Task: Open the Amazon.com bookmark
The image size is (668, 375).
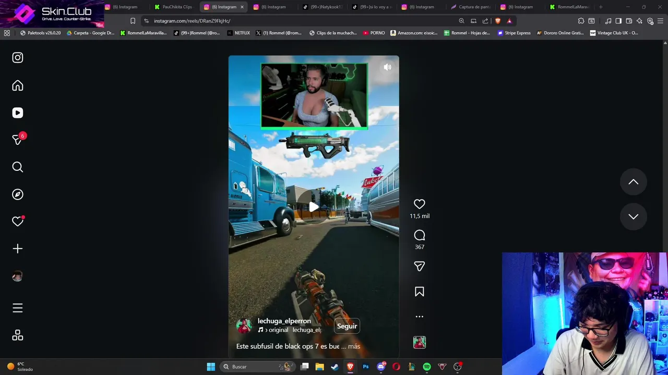Action: [414, 33]
